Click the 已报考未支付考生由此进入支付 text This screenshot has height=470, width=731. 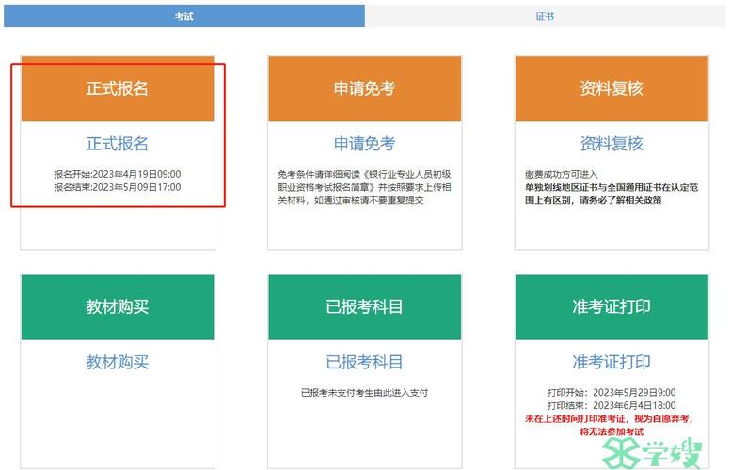pyautogui.click(x=365, y=393)
